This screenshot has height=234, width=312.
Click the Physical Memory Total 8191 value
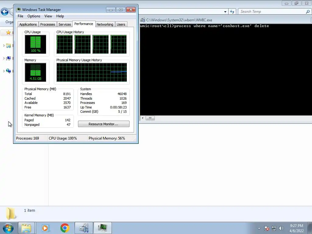pyautogui.click(x=67, y=94)
